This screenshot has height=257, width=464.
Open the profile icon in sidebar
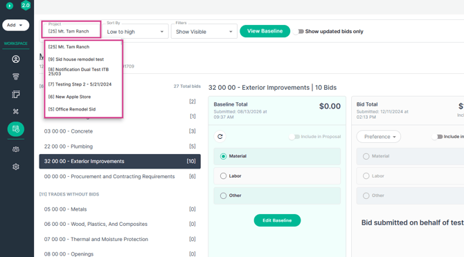coord(16,59)
